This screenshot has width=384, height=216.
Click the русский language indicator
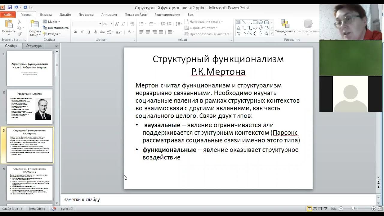pos(67,208)
